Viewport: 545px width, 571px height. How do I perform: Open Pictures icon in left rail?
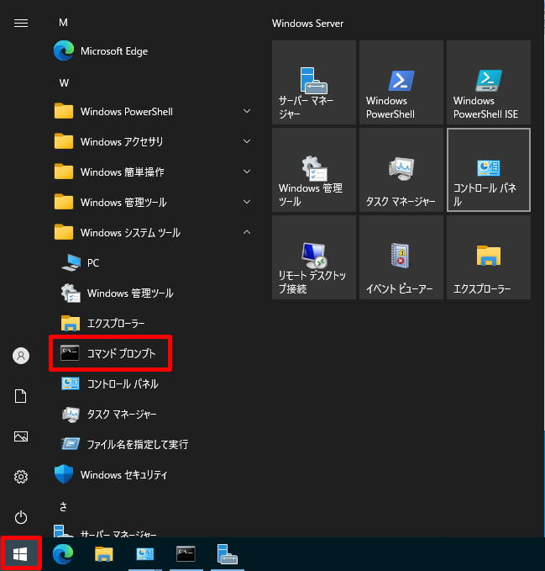pos(21,436)
